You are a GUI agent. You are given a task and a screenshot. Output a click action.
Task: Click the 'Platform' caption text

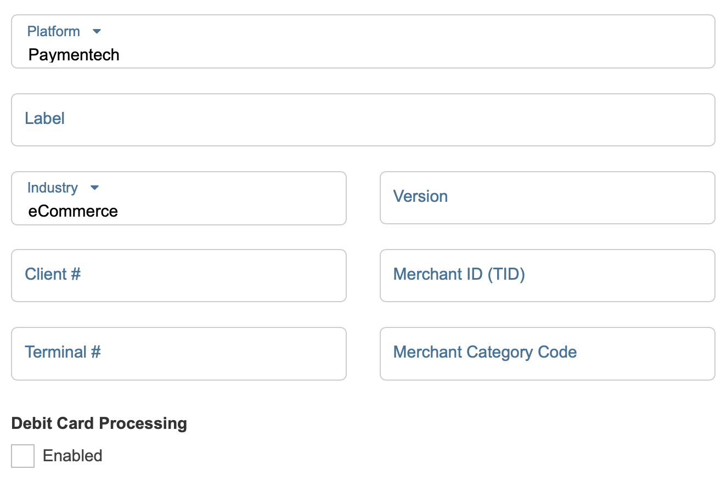(x=54, y=32)
